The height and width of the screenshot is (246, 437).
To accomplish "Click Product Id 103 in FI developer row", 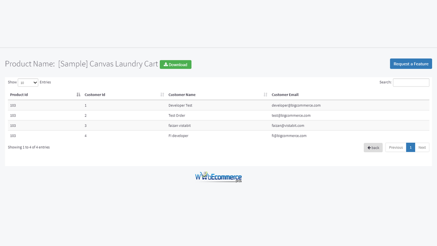I will (13, 136).
